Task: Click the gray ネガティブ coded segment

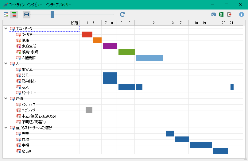Action: tap(89, 110)
